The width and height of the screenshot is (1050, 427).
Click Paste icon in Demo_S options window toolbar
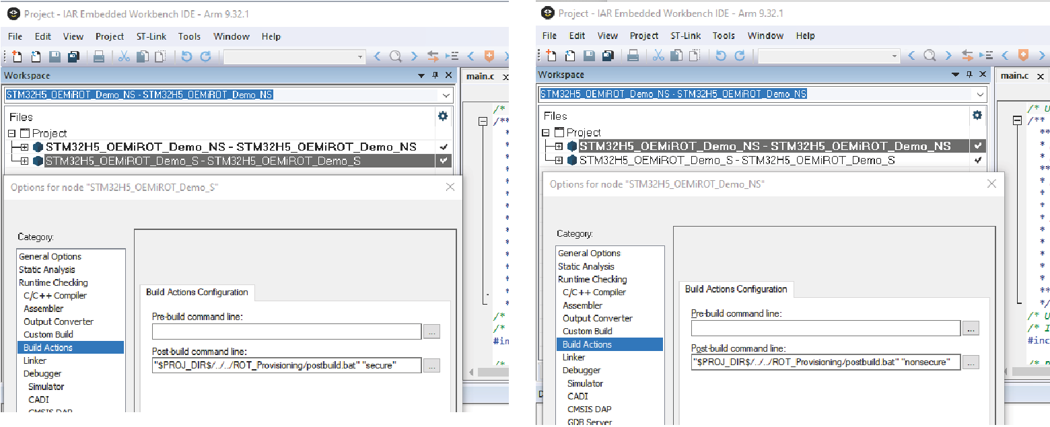pyautogui.click(x=160, y=56)
